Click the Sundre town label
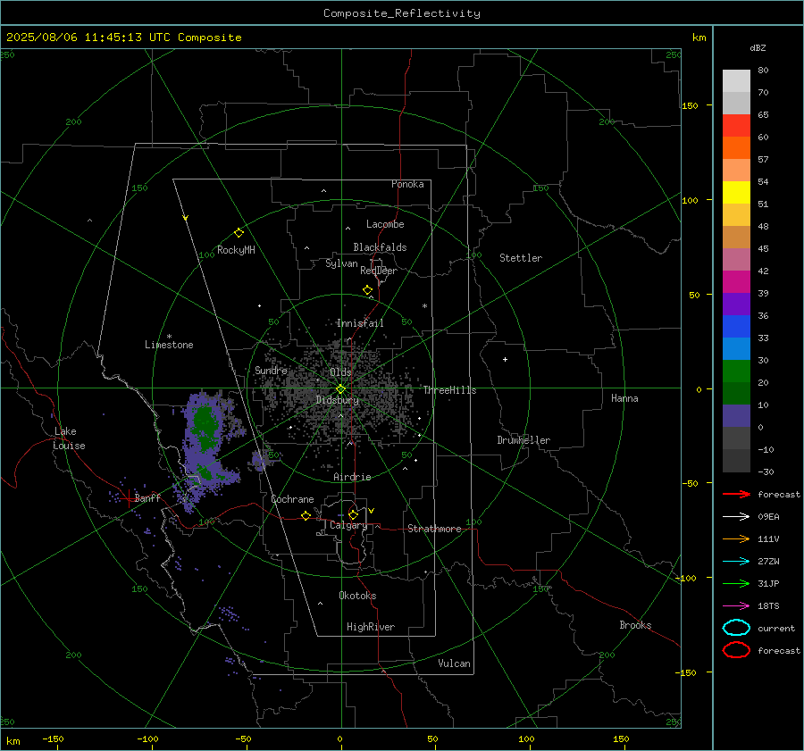This screenshot has height=751, width=804. click(x=271, y=370)
